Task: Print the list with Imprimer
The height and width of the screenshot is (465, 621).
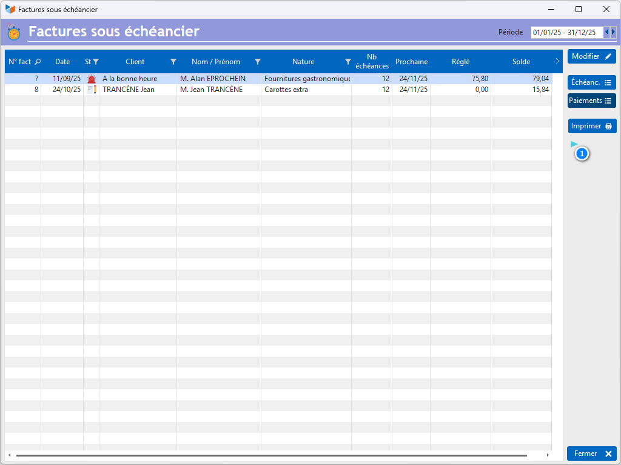Action: pyautogui.click(x=591, y=126)
